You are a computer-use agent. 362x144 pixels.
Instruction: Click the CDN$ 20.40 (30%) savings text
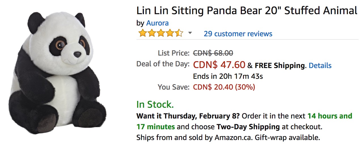224,87
